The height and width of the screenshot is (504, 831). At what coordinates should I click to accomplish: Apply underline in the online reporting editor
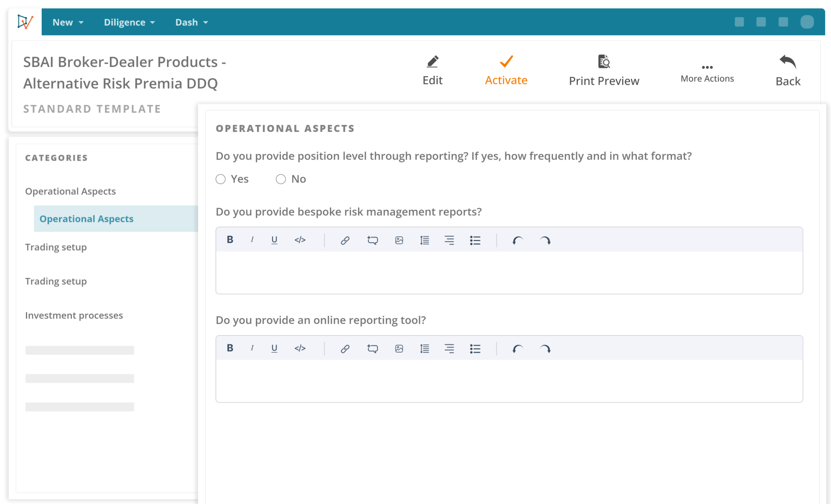point(274,348)
